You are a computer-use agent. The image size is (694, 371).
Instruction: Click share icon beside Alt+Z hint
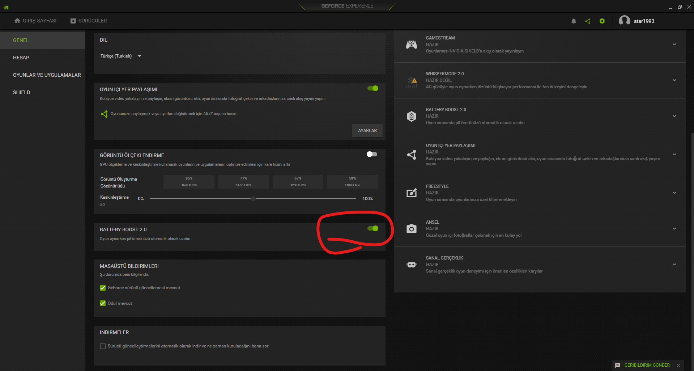(x=104, y=114)
